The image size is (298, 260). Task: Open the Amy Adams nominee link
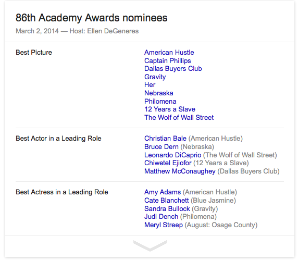pyautogui.click(x=163, y=192)
